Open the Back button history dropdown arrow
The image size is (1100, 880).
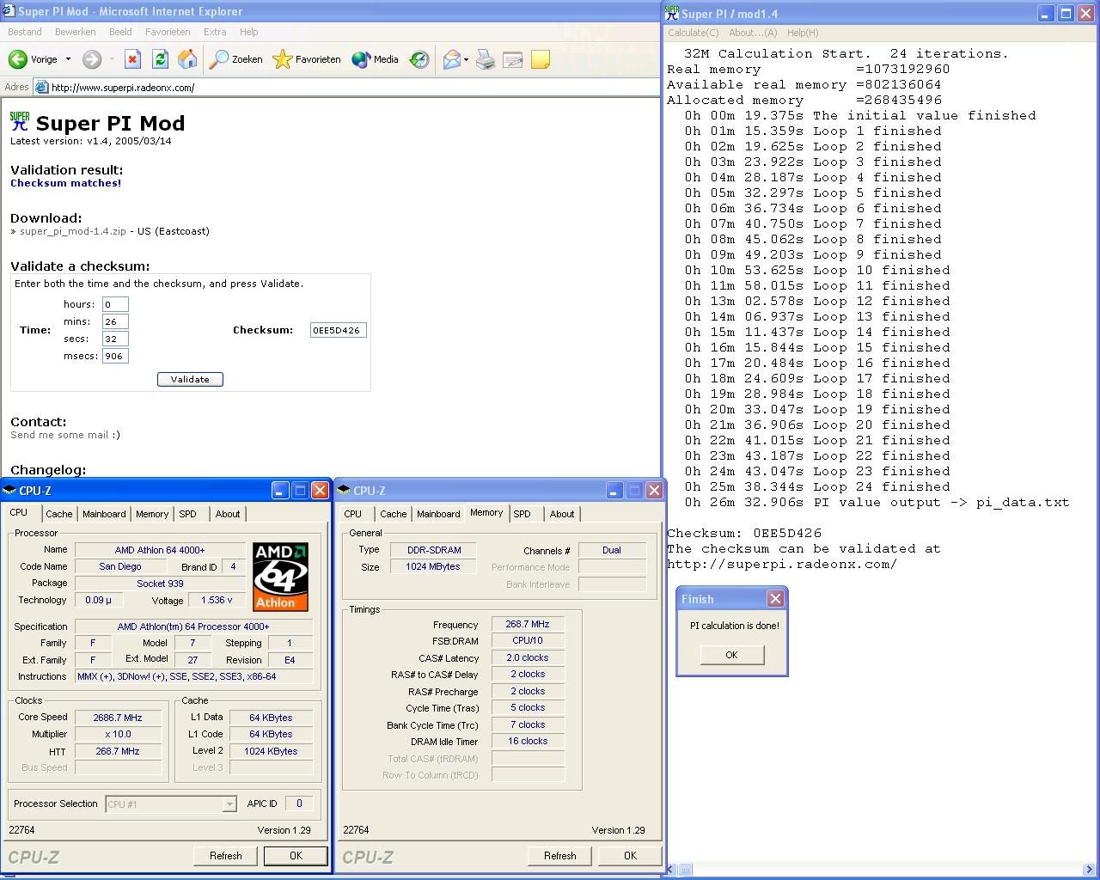[x=68, y=59]
